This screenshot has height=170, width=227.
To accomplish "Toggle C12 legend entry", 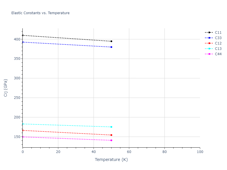I will 218,43.
